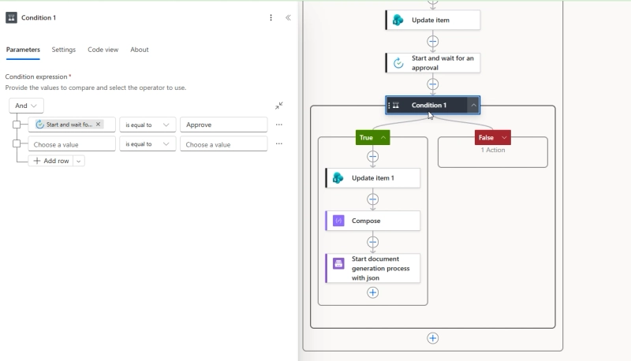Image resolution: width=631 pixels, height=361 pixels.
Task: Insert a step after the Compose action
Action: [x=372, y=242]
